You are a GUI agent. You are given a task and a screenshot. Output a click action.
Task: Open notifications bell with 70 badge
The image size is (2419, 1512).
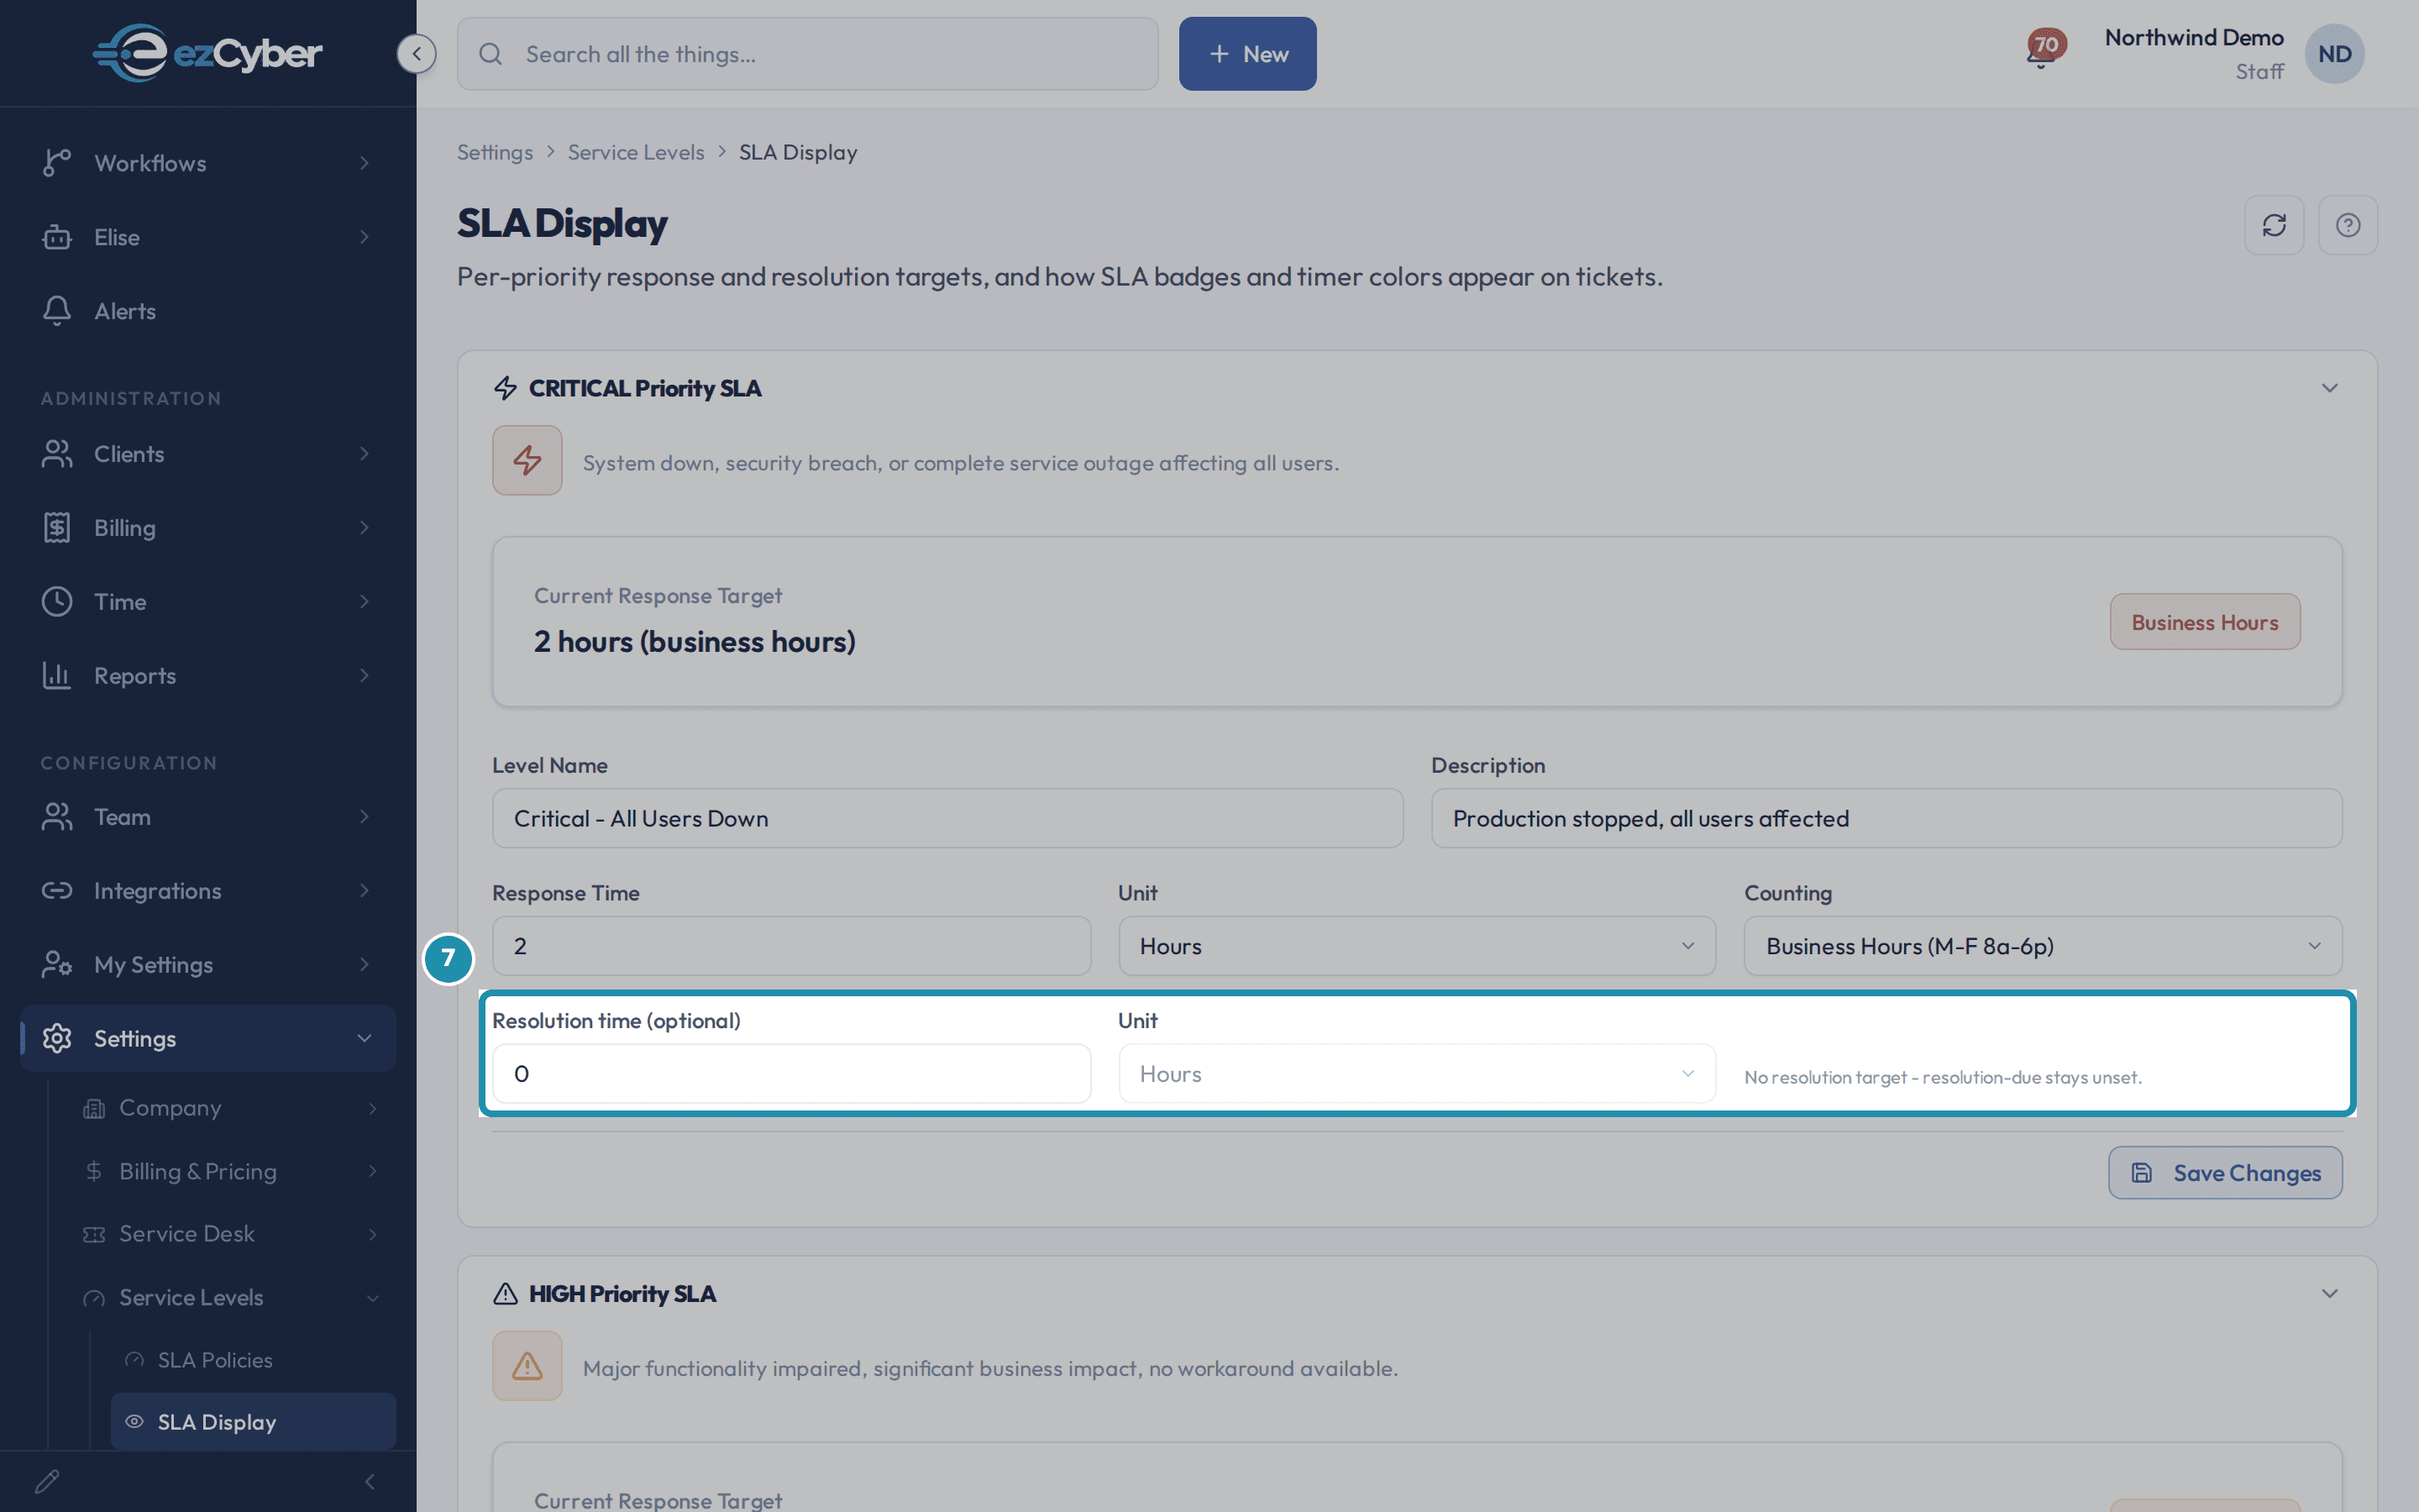tap(2045, 48)
